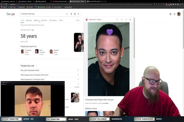Open the Chrome extensions puzzle icon
The width and height of the screenshot is (184, 122).
point(173,5)
